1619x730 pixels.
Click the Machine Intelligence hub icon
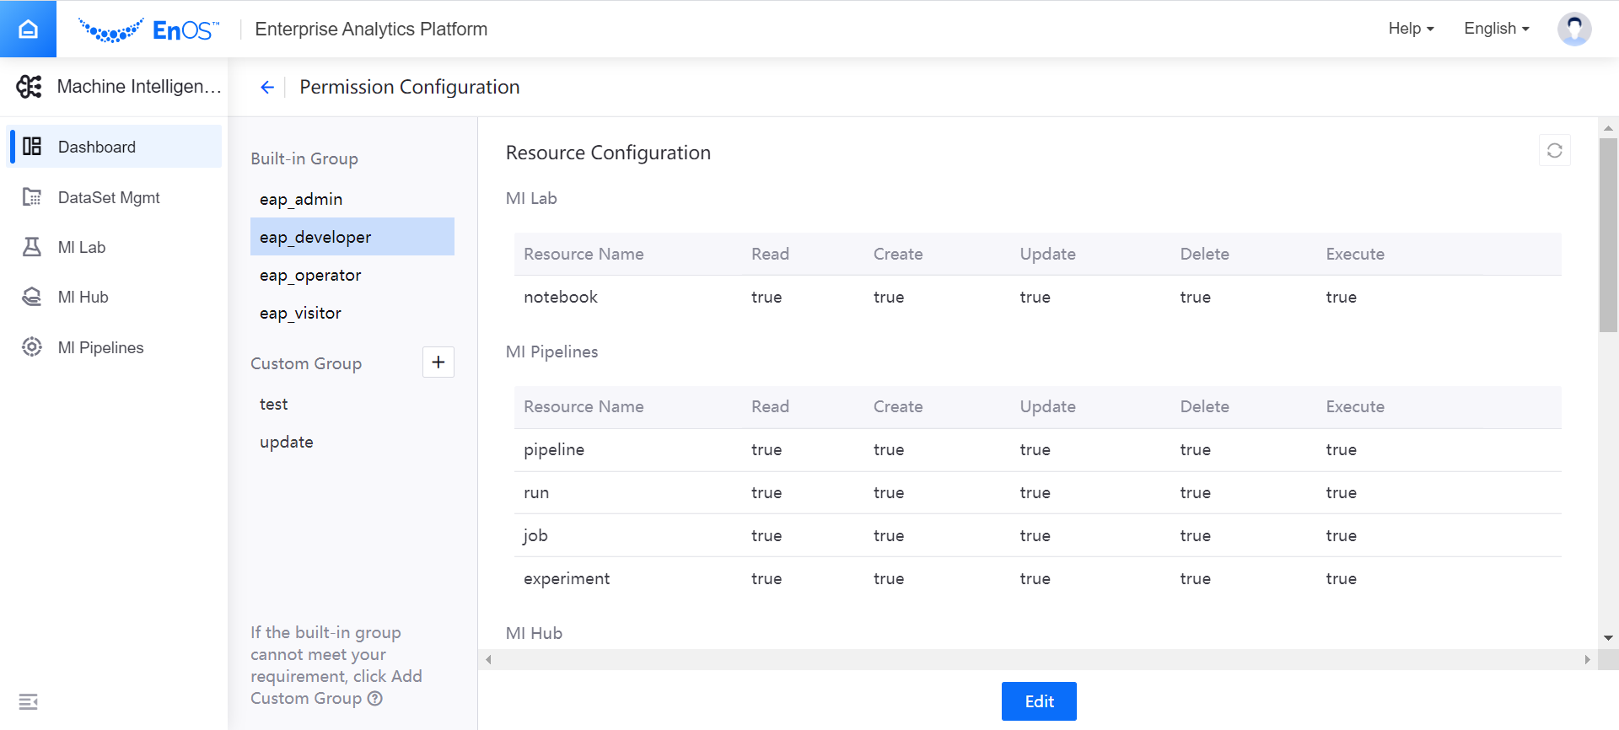[x=30, y=86]
